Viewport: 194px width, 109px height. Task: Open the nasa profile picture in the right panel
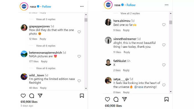tap(108, 5)
